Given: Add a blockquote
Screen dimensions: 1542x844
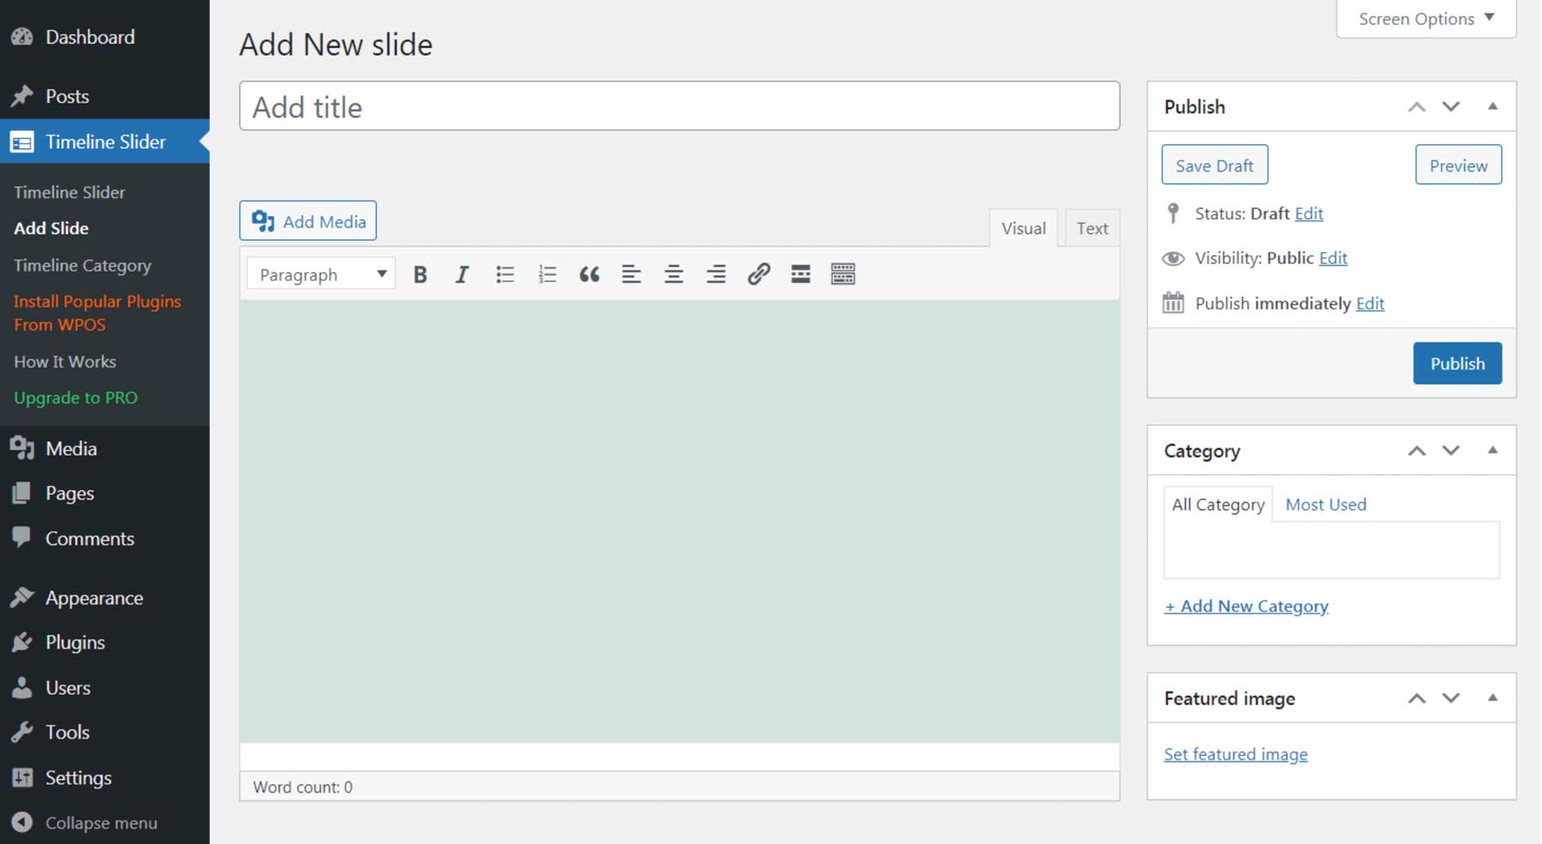Looking at the screenshot, I should pyautogui.click(x=589, y=273).
